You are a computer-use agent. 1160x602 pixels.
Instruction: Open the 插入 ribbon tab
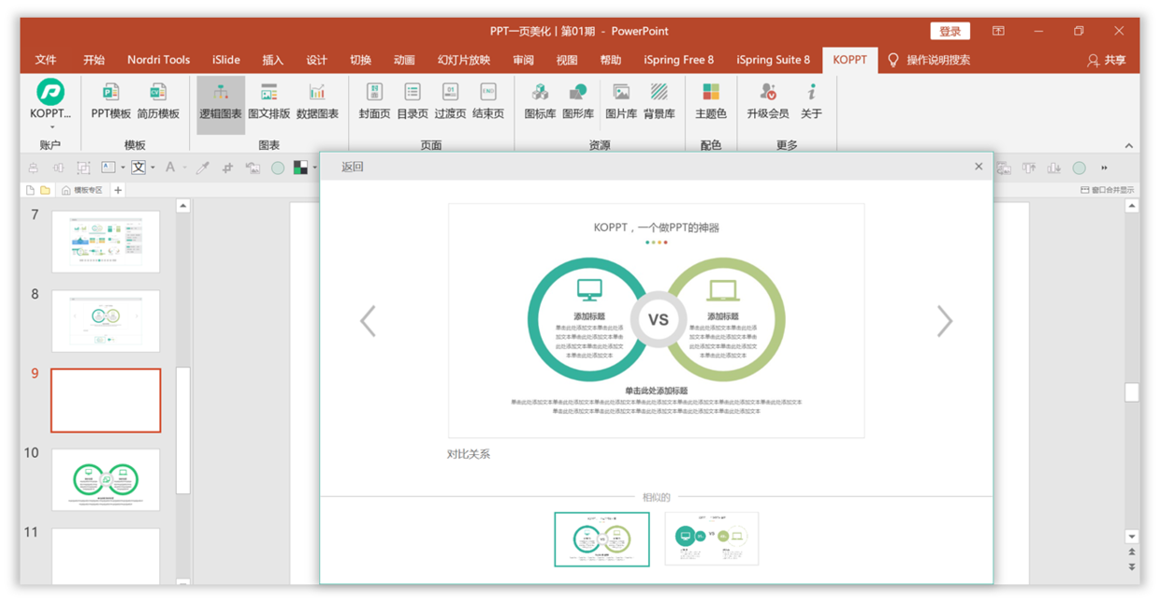(272, 60)
